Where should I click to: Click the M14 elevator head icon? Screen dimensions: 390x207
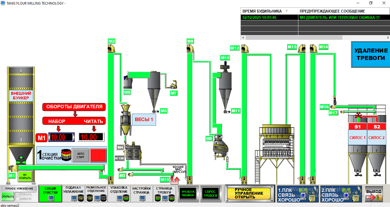[x=313, y=49]
